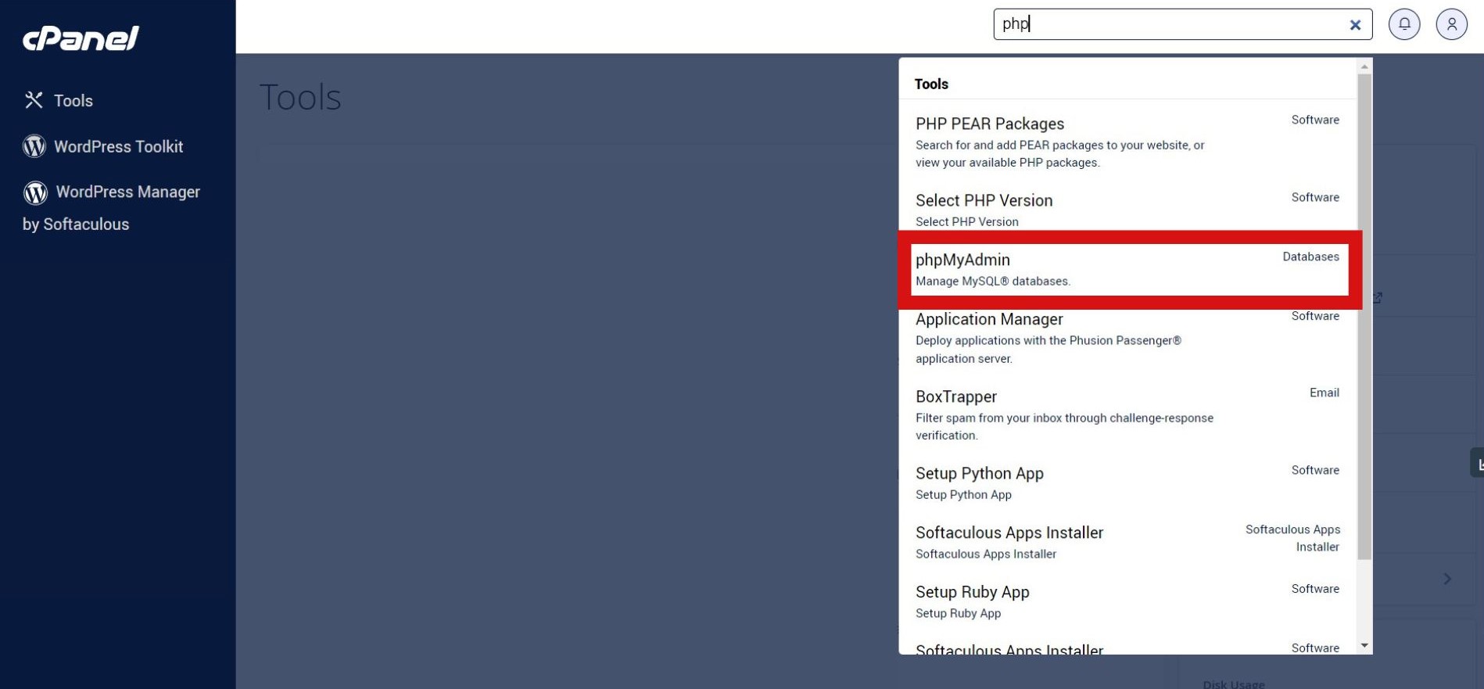1484x689 pixels.
Task: Click 'Manage MySQL® databases.' description
Action: click(993, 281)
